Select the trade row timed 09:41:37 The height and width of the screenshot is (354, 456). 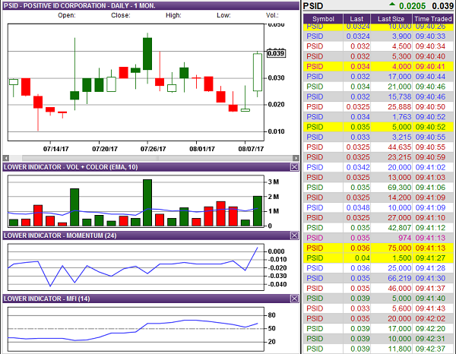tap(378, 288)
